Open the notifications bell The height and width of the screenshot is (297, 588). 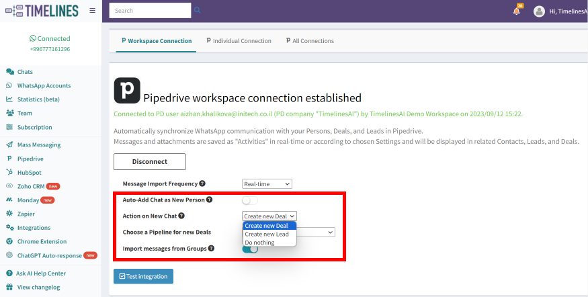click(x=517, y=11)
